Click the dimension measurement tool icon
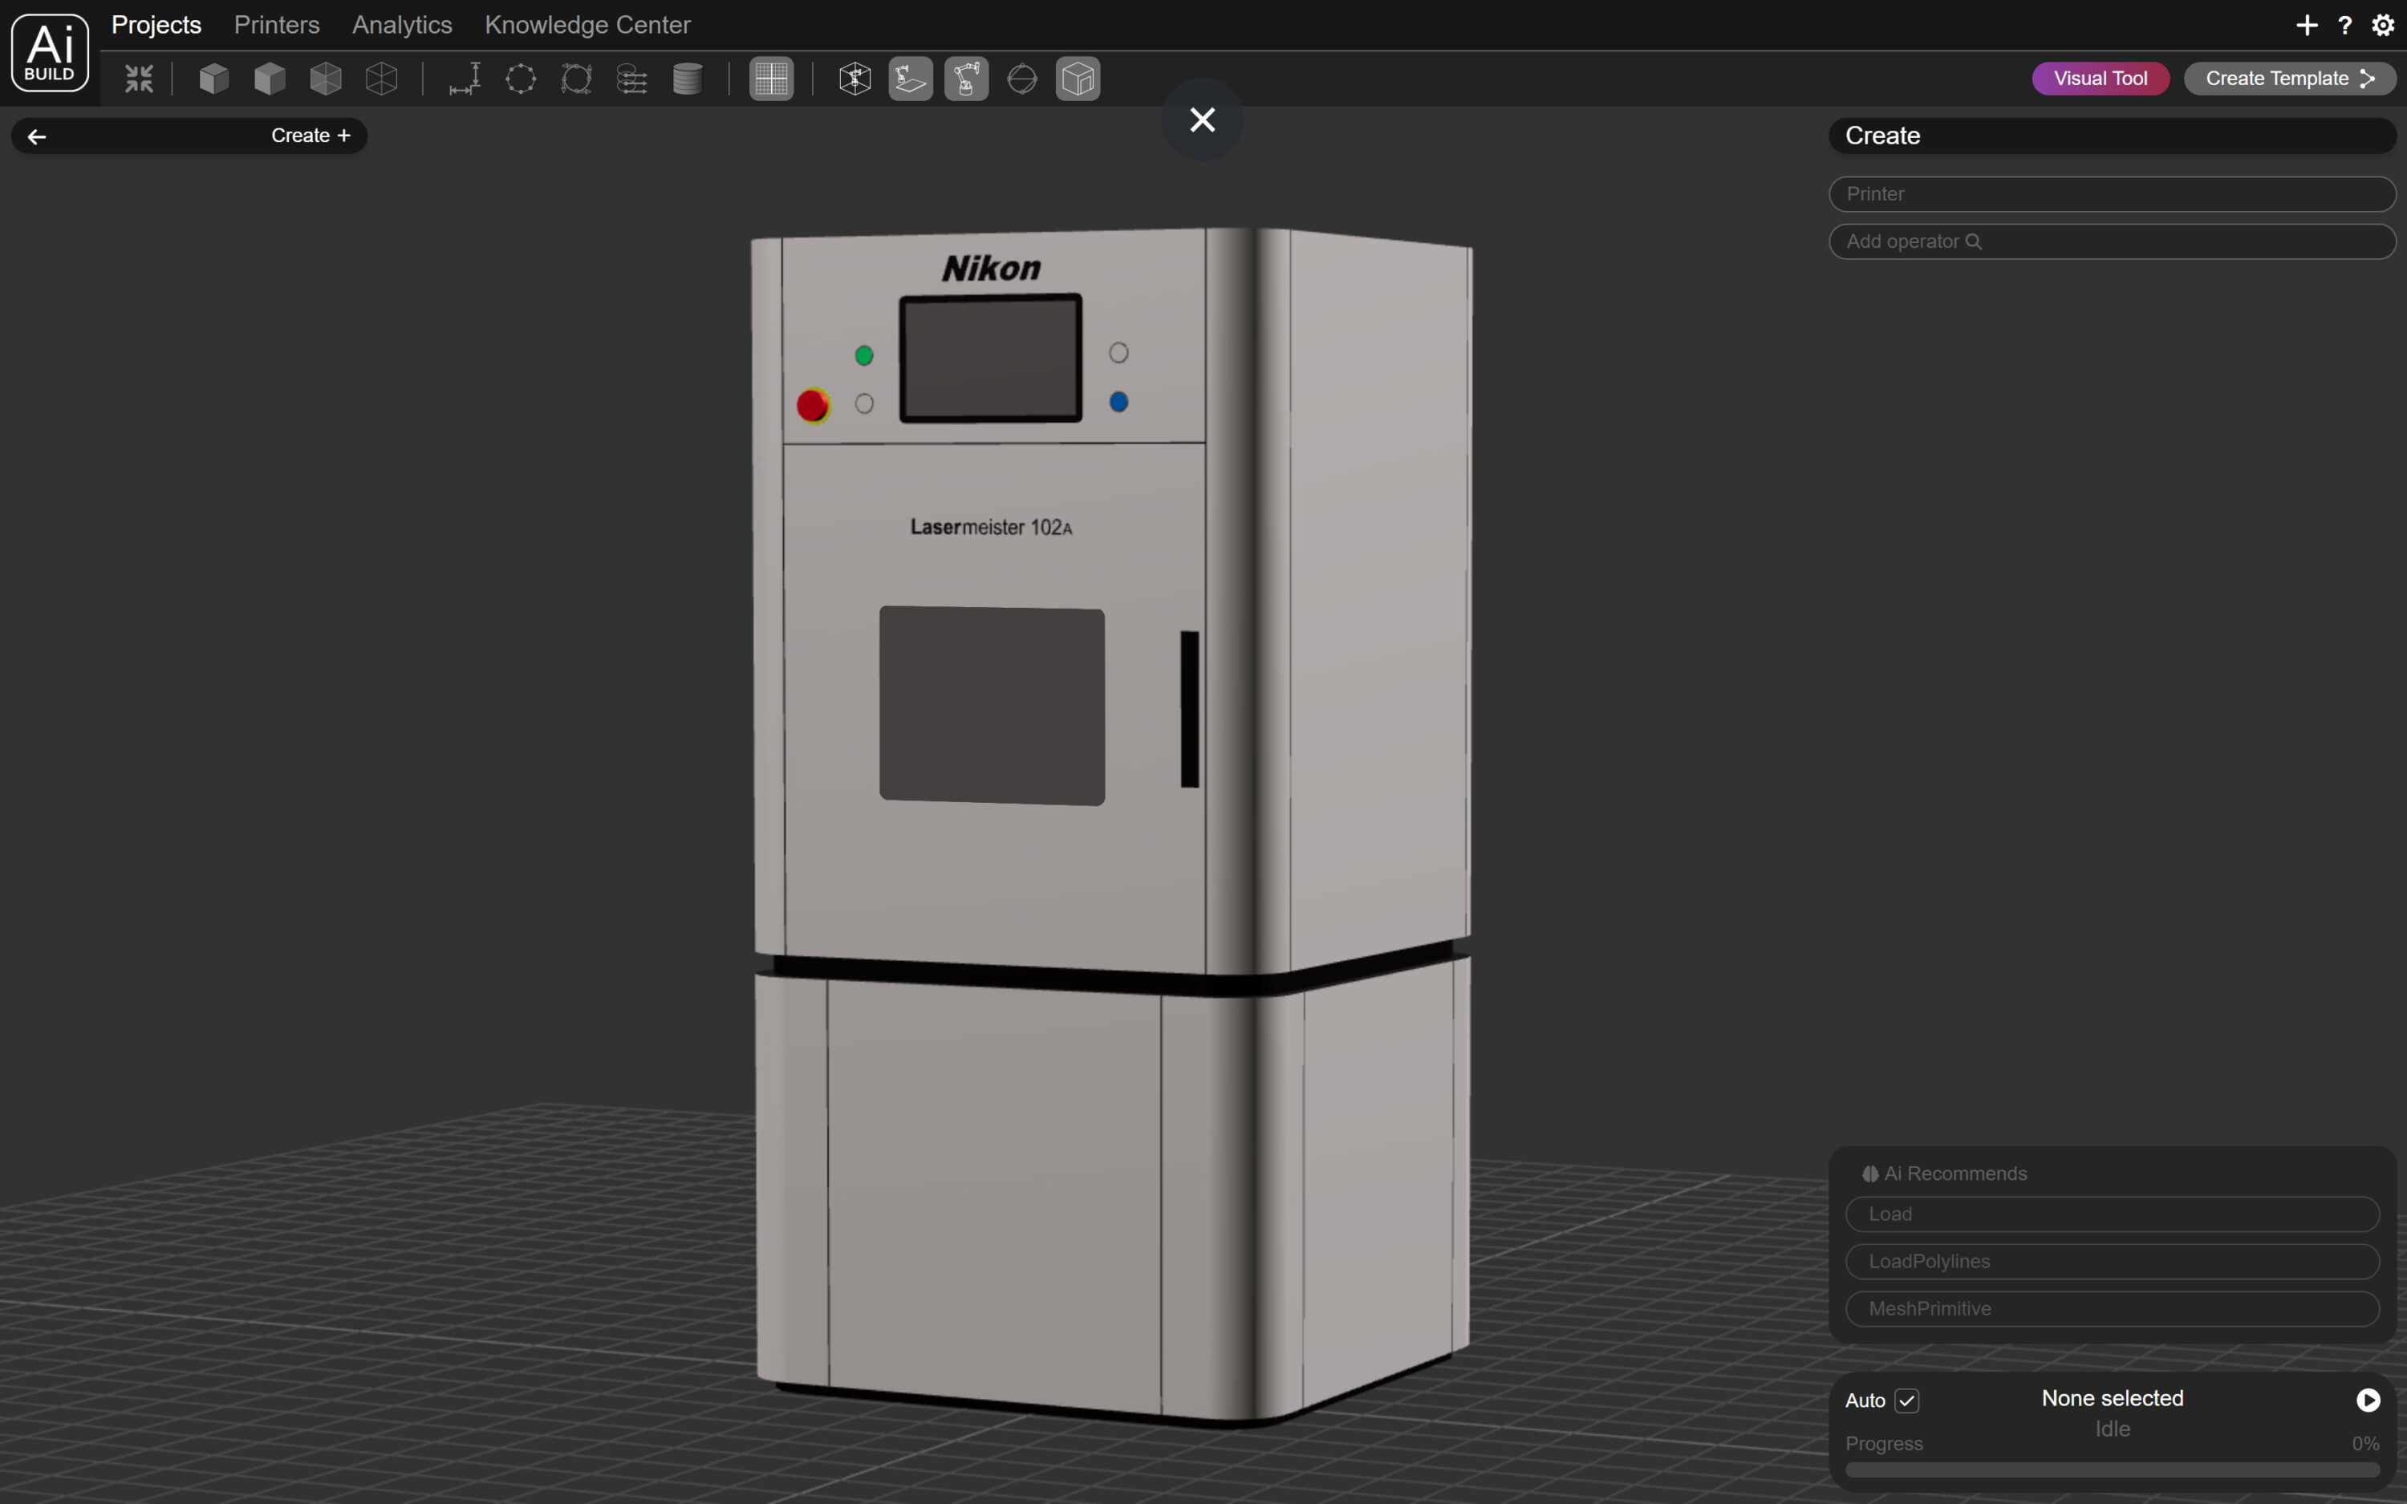This screenshot has width=2407, height=1504. tap(465, 79)
